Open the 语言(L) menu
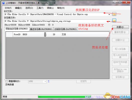Viewport: 132px width, 100px height. tap(50, 8)
